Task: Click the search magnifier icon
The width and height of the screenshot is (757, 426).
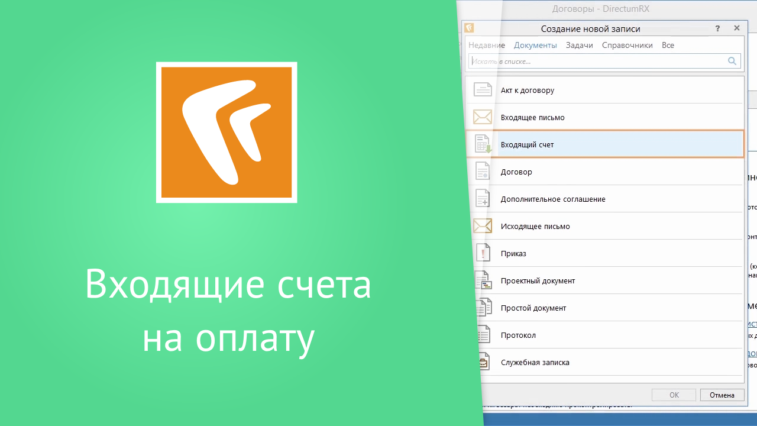Action: pyautogui.click(x=732, y=61)
